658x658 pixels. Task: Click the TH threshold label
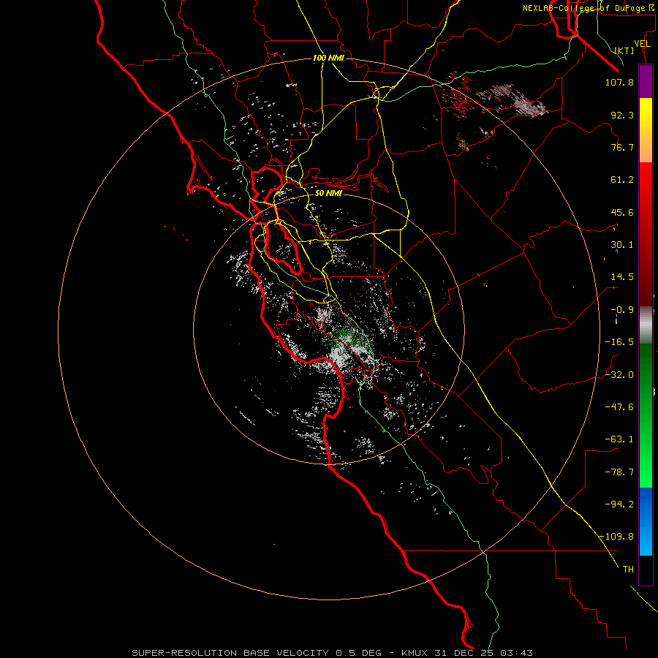pos(628,569)
